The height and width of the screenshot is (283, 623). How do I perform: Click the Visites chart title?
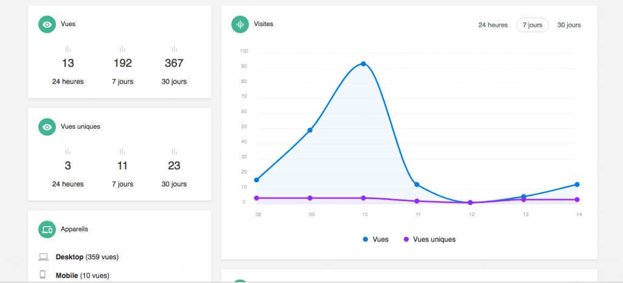tap(263, 24)
